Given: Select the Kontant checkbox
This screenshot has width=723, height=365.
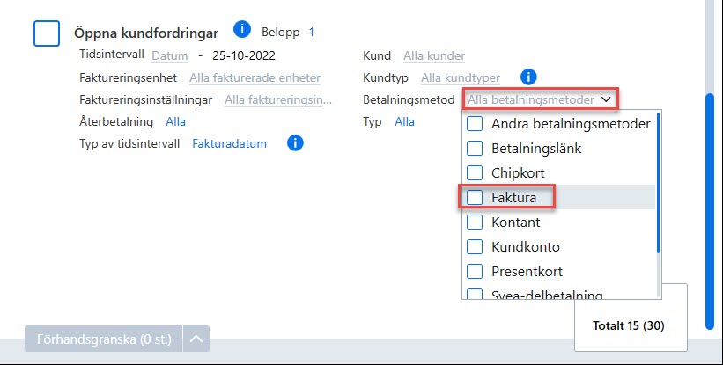Looking at the screenshot, I should 475,222.
